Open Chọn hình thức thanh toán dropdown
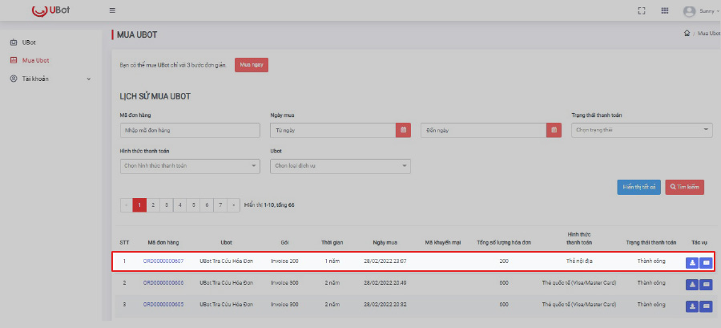The height and width of the screenshot is (328, 721). click(x=190, y=166)
